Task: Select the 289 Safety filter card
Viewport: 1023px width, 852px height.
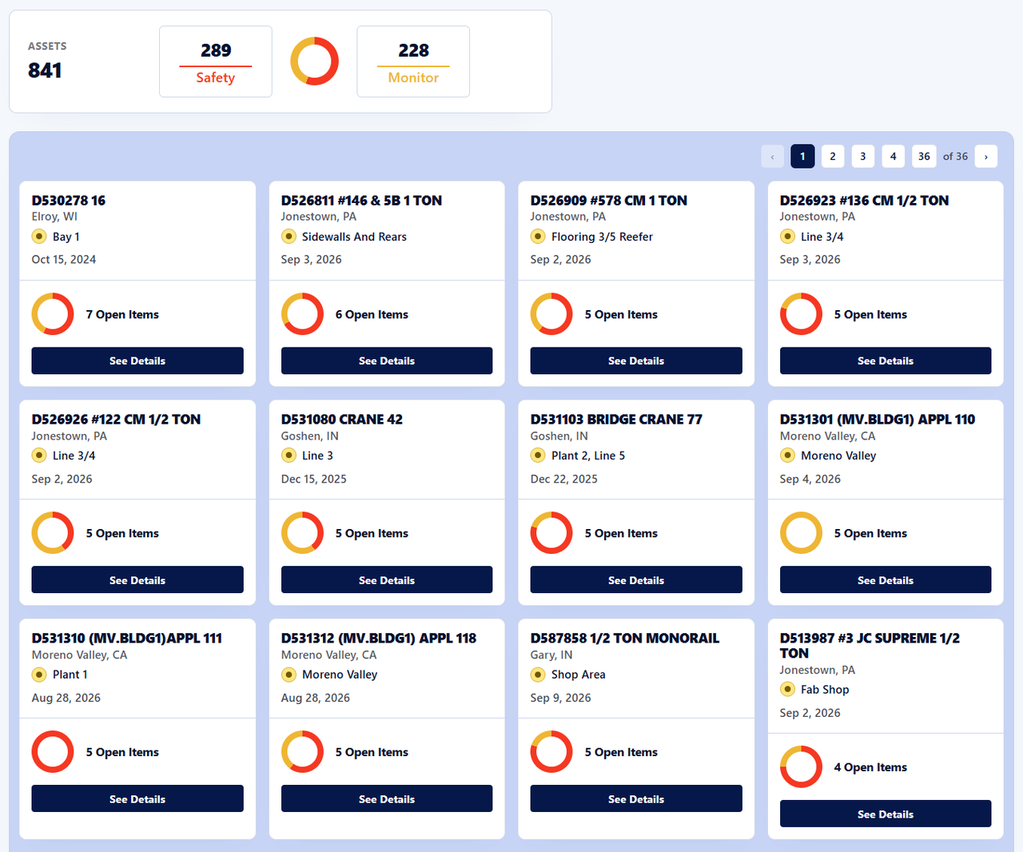Action: click(x=216, y=62)
